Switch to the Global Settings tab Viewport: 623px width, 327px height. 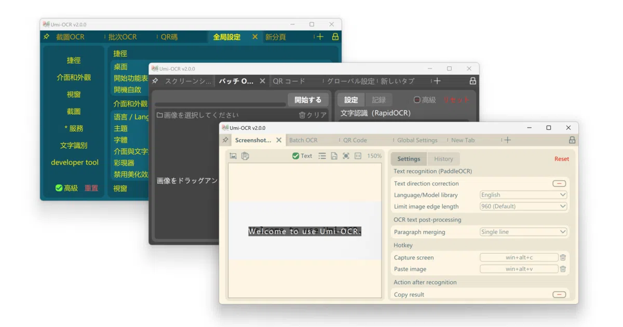click(417, 140)
